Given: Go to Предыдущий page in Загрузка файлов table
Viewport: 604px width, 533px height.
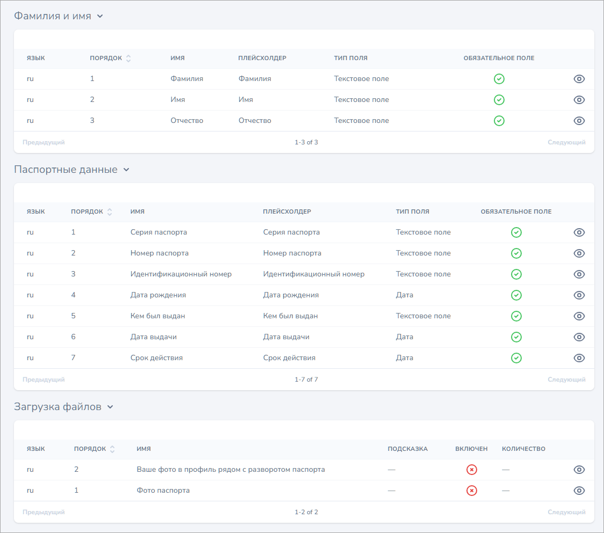Looking at the screenshot, I should point(44,512).
